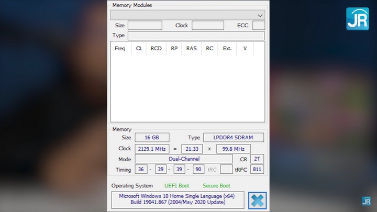The image size is (377, 212).
Task: Click the 99.8 MHz base clock value
Action: [233, 149]
